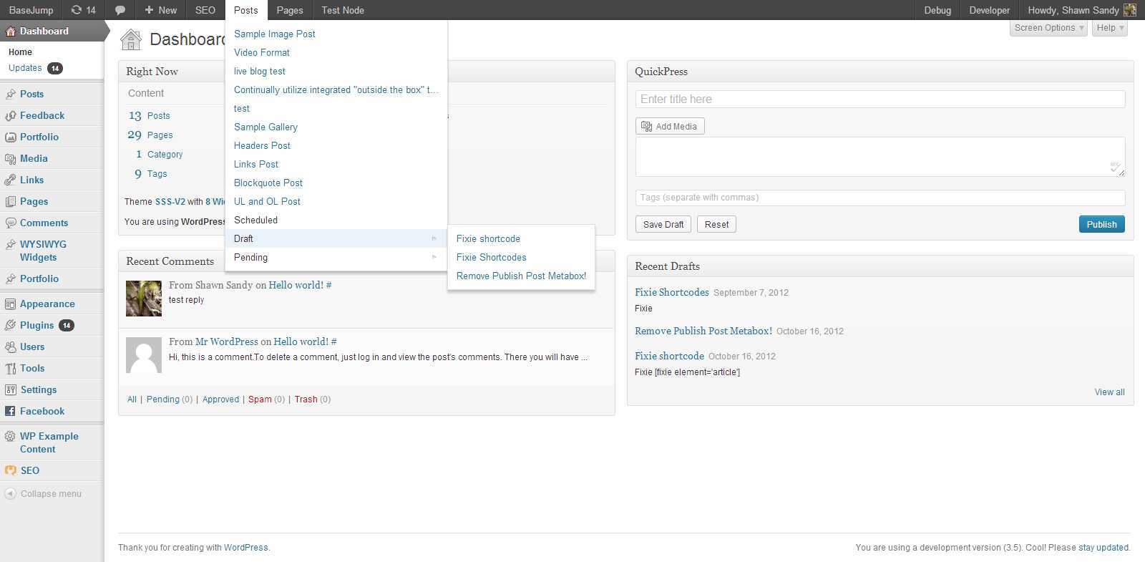The height and width of the screenshot is (562, 1145).
Task: Click the Updates link under Home
Action: [x=25, y=68]
